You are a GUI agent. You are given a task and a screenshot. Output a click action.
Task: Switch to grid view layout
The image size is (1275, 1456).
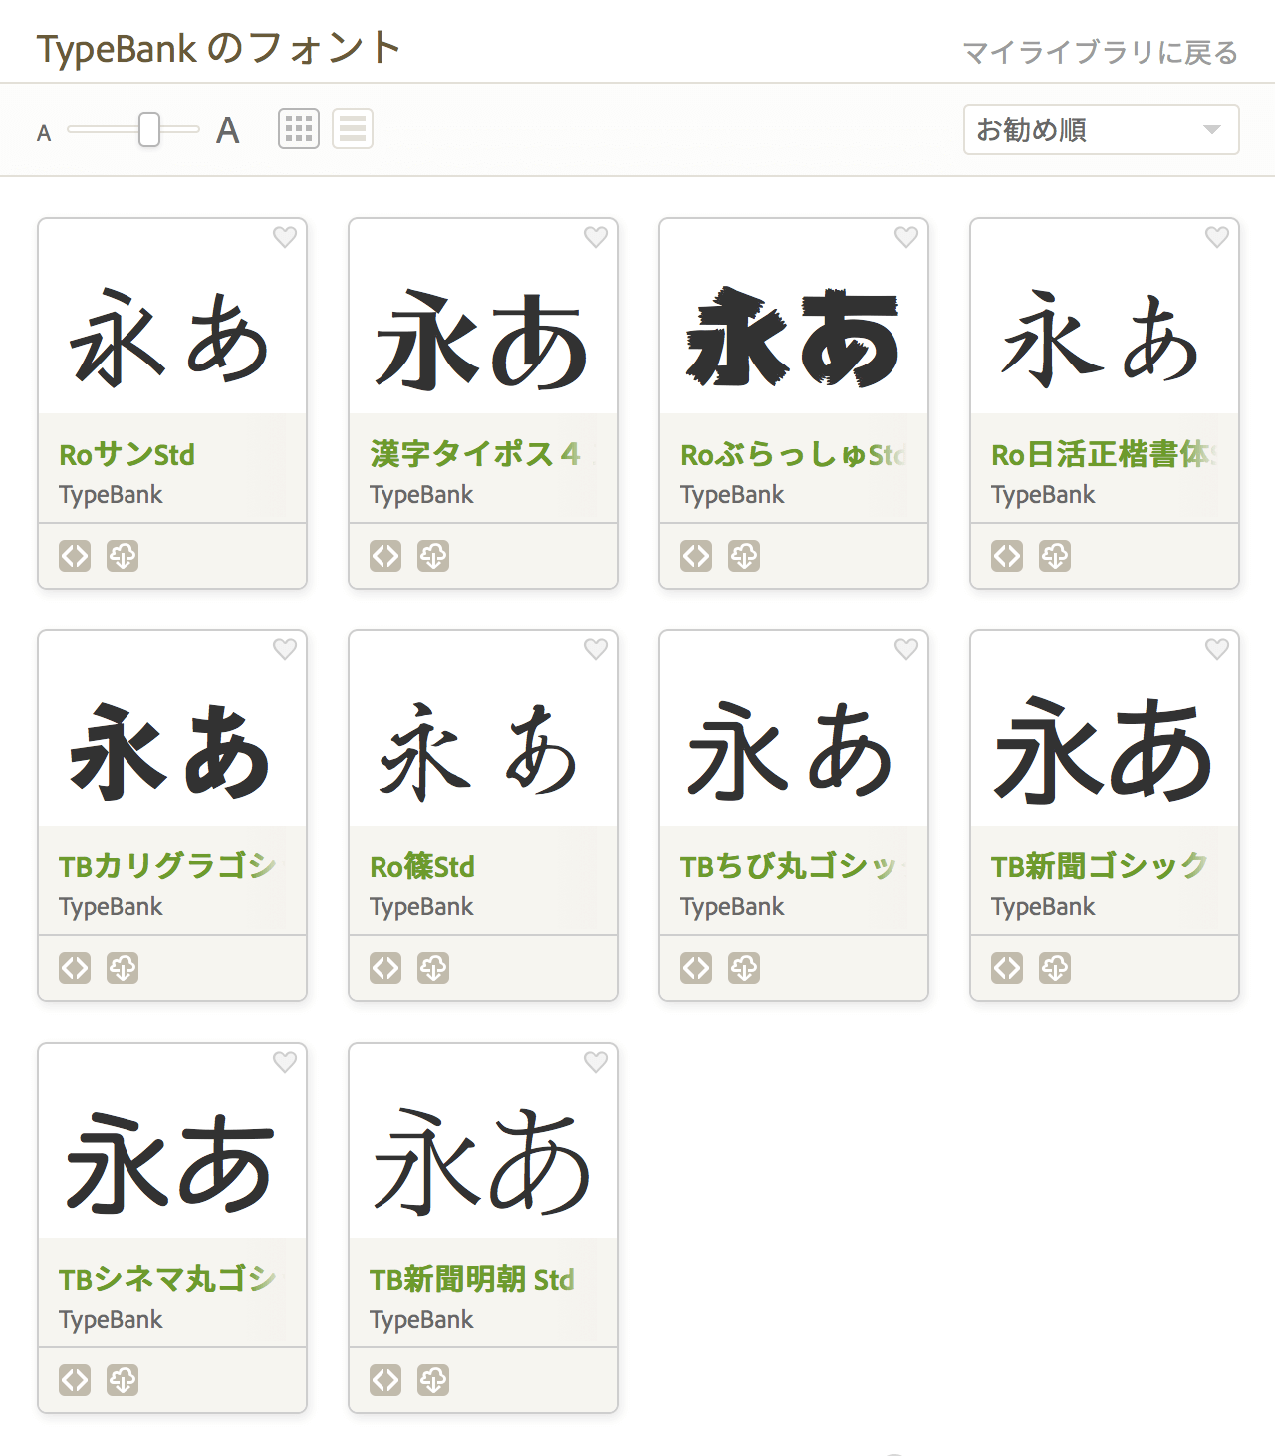pyautogui.click(x=299, y=128)
